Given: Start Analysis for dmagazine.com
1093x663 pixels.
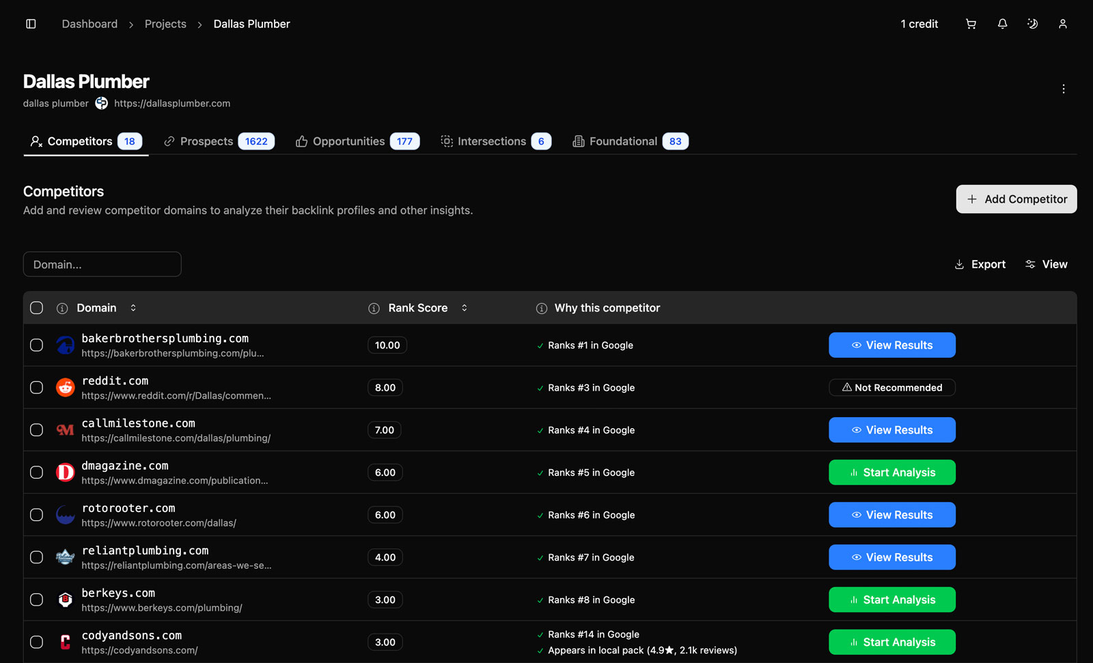Looking at the screenshot, I should [x=891, y=472].
